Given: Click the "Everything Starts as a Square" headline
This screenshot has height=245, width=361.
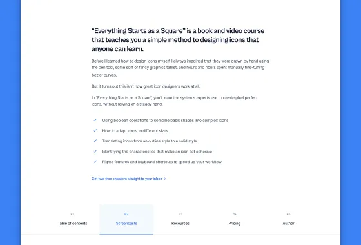Looking at the screenshot, I should [x=178, y=39].
